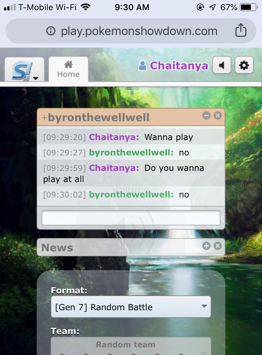Switch to the Home tab

[x=68, y=70]
